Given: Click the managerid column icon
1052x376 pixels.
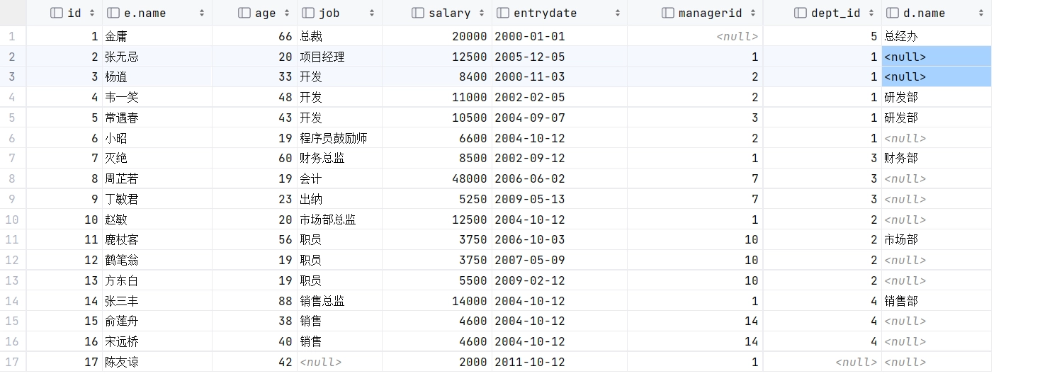Looking at the screenshot, I should click(x=668, y=13).
